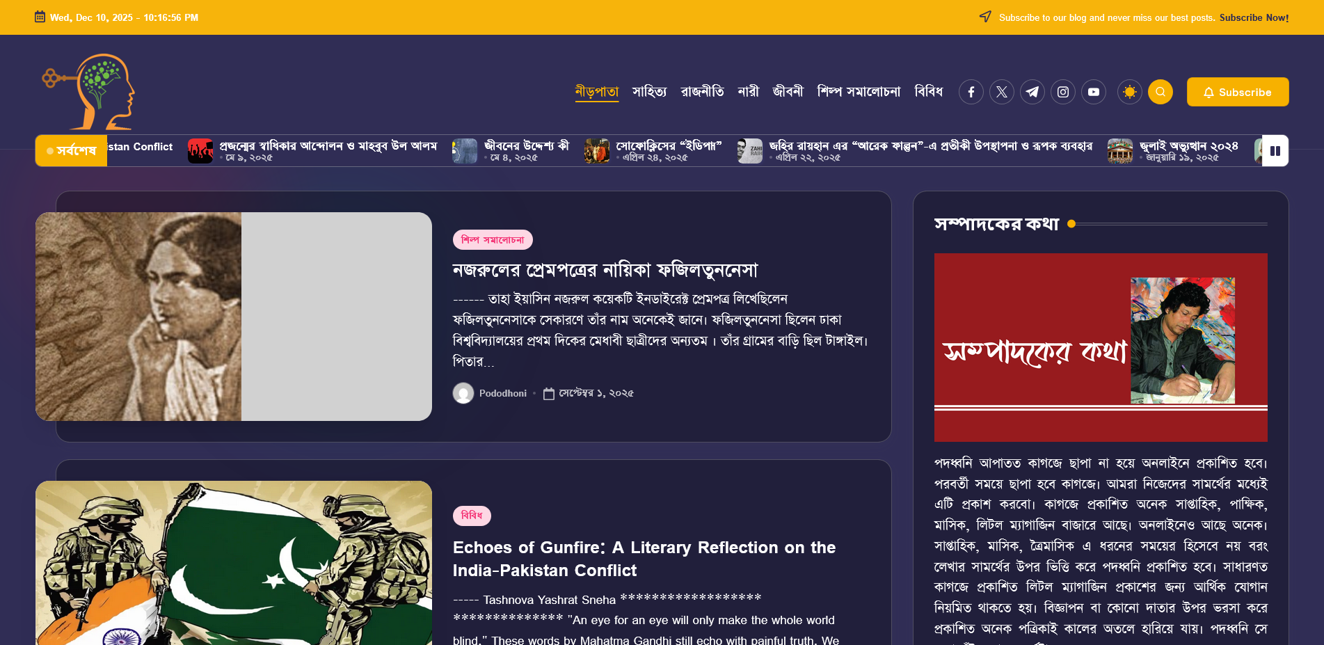The height and width of the screenshot is (645, 1324).
Task: Click the orange Subscribe button
Action: pos(1238,92)
